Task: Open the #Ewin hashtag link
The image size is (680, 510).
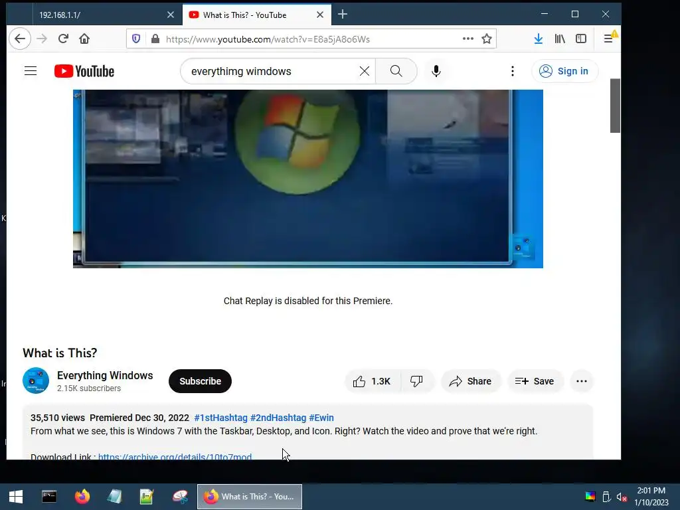Action: [321, 418]
